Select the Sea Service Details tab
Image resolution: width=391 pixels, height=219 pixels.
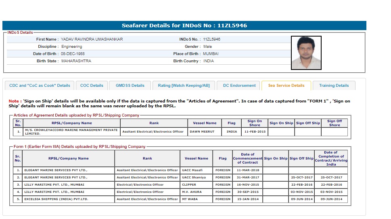point(286,86)
